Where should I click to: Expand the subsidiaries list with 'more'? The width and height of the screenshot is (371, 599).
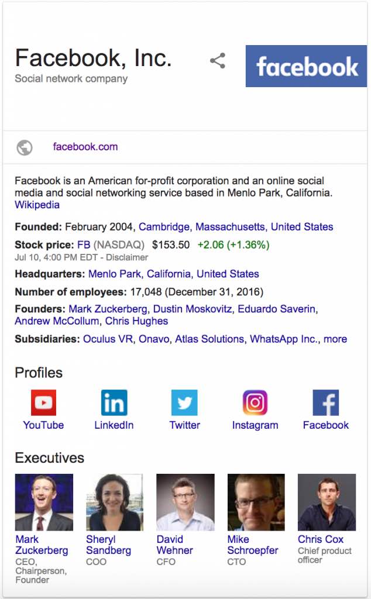335,339
